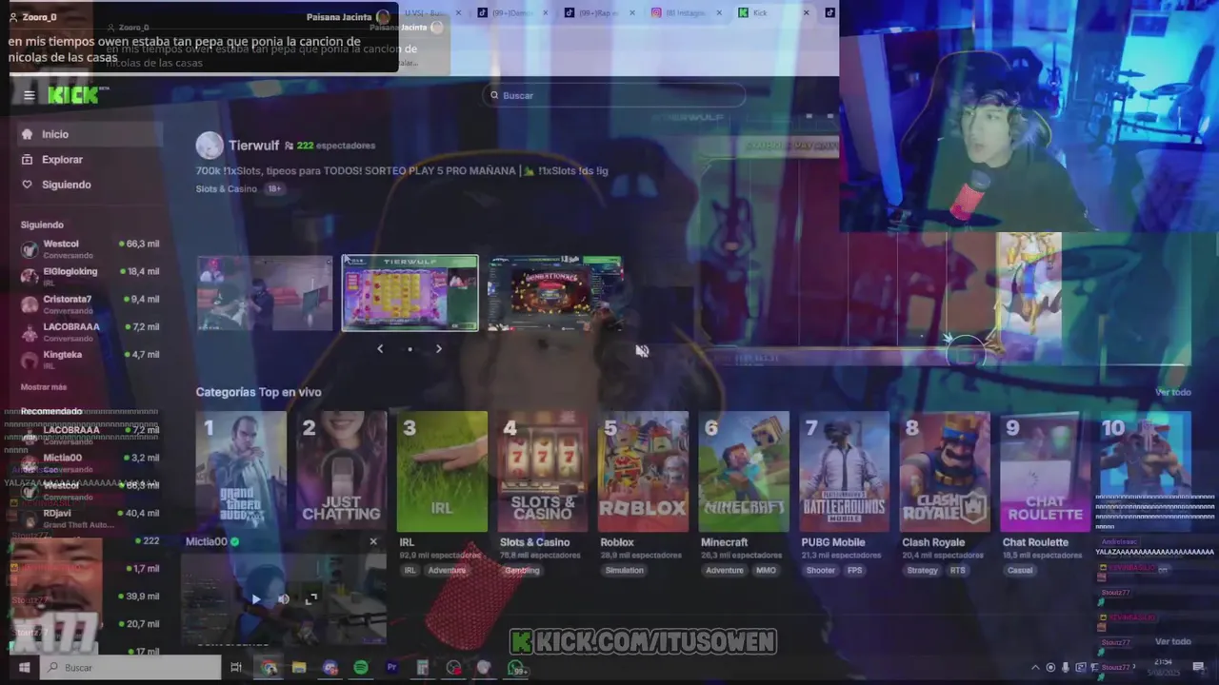
Task: Open the Westcol channel in the sidebar
Action: point(90,248)
